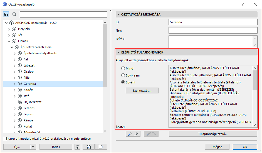
Task: Click the Törlés button
Action: [56, 147]
